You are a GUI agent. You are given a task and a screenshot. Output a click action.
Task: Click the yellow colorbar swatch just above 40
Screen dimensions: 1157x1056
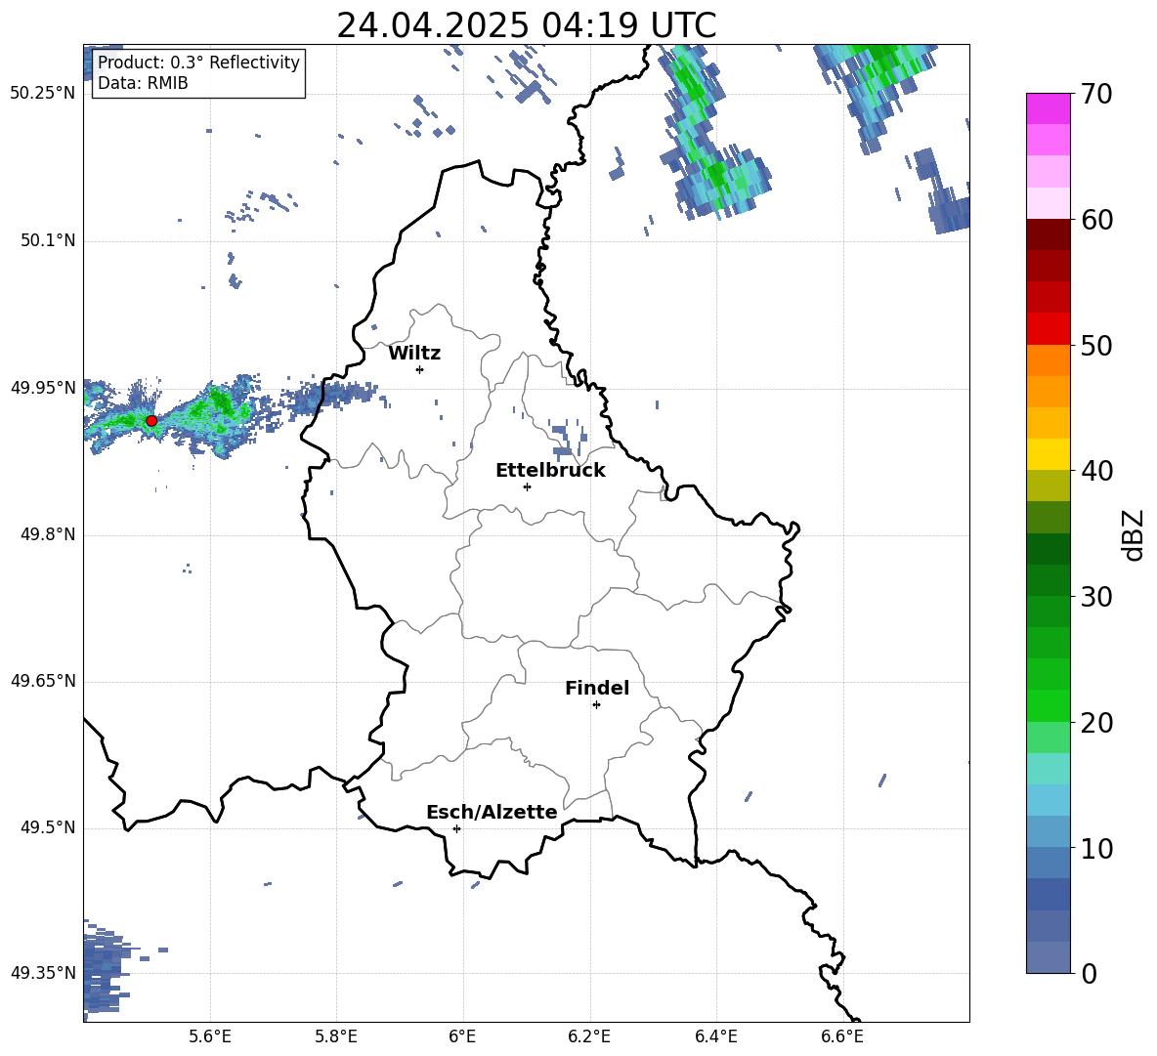click(1048, 454)
